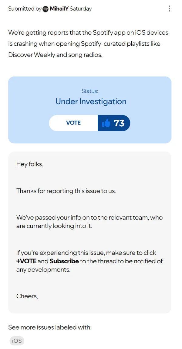Select the iOS label tag
This screenshot has height=349, width=182.
pos(17,341)
